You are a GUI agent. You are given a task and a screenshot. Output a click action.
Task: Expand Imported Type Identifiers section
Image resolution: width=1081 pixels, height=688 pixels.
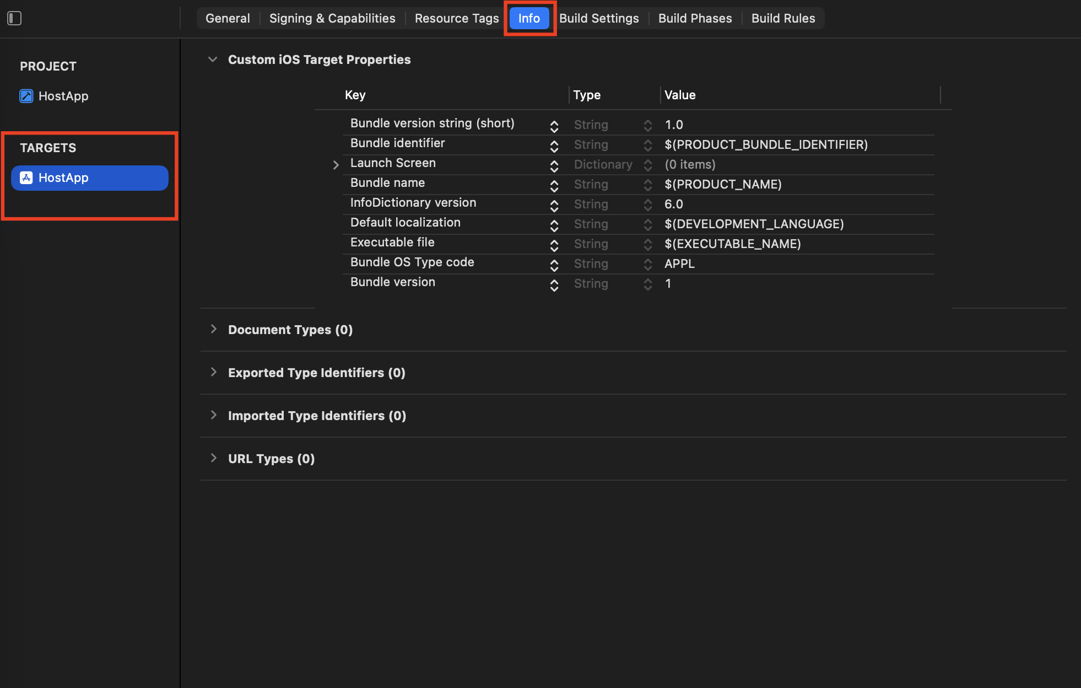(x=214, y=415)
